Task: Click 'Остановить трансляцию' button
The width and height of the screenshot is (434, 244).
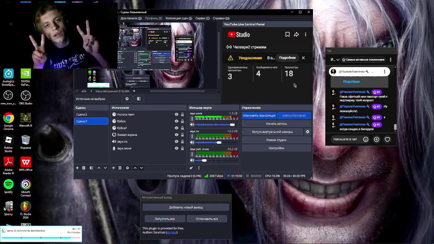Action: (x=259, y=116)
